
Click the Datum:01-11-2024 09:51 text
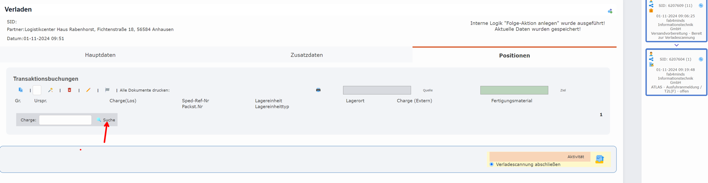click(x=35, y=39)
